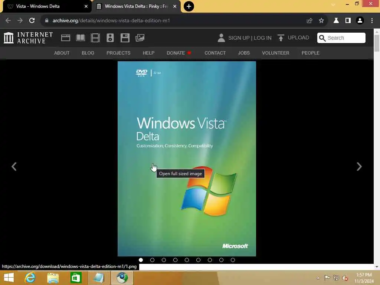Launch Internet Explorer from the taskbar
The width and height of the screenshot is (380, 285).
pos(30,278)
